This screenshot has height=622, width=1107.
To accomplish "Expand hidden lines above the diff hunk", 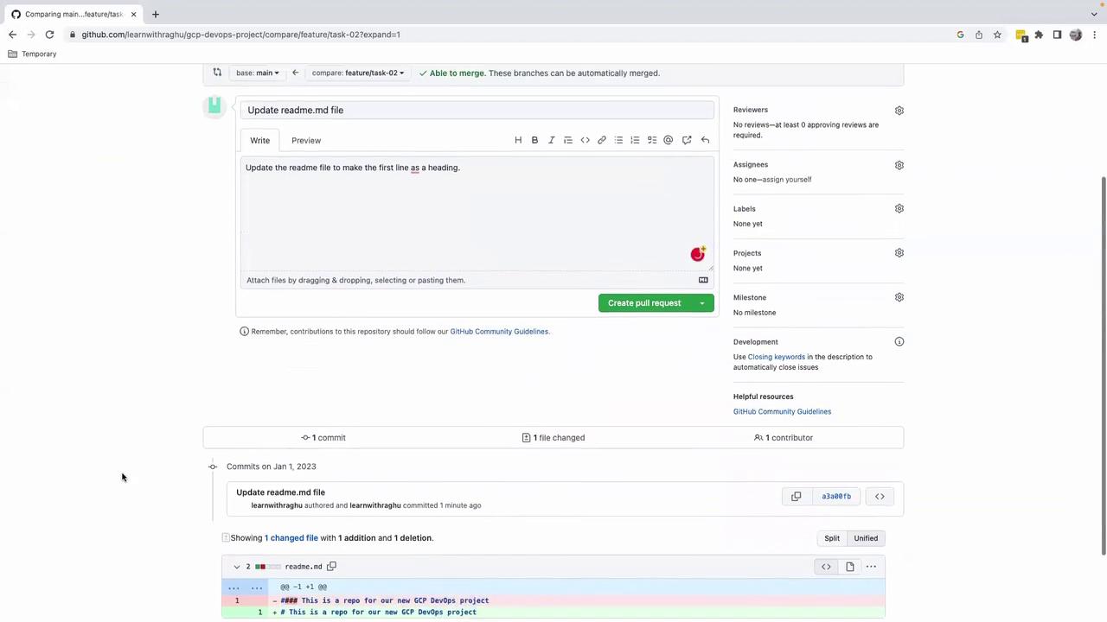I will pyautogui.click(x=245, y=587).
